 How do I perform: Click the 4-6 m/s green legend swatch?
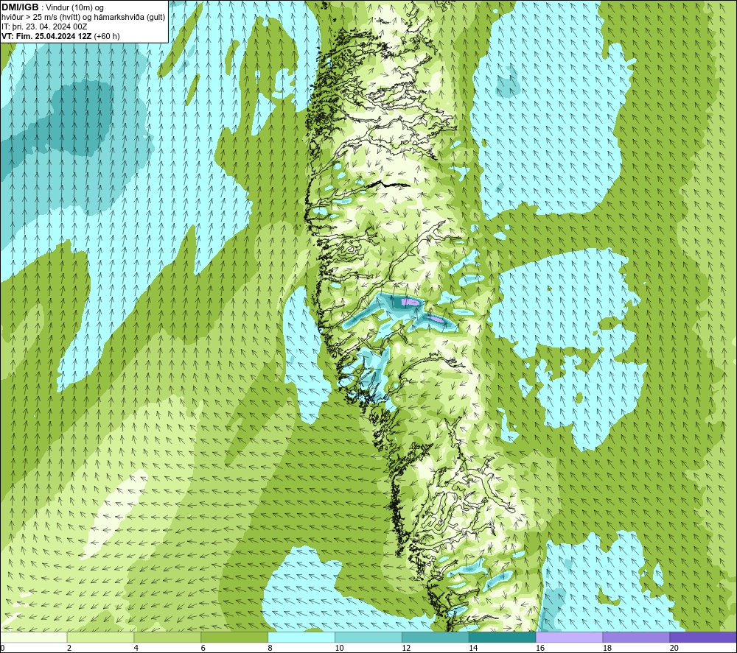(167, 637)
